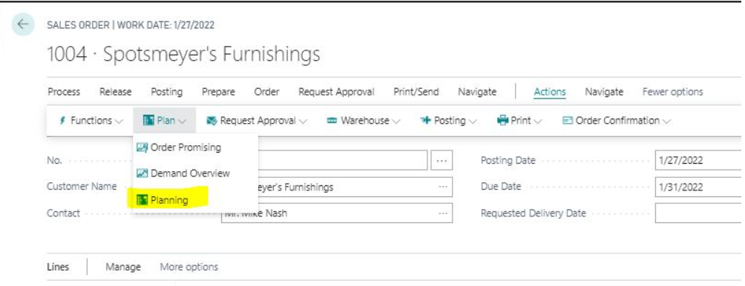Viewport: 745px width, 286px height.
Task: Click the No. field ellipsis button
Action: 442,161
